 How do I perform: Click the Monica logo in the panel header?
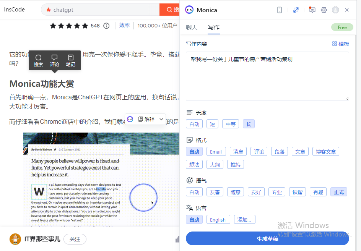[x=189, y=10]
